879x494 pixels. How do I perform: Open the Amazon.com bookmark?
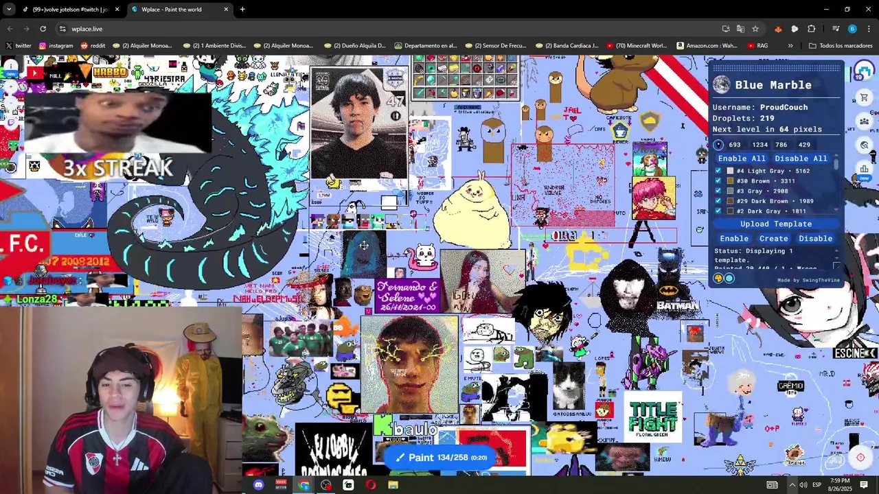pos(707,46)
